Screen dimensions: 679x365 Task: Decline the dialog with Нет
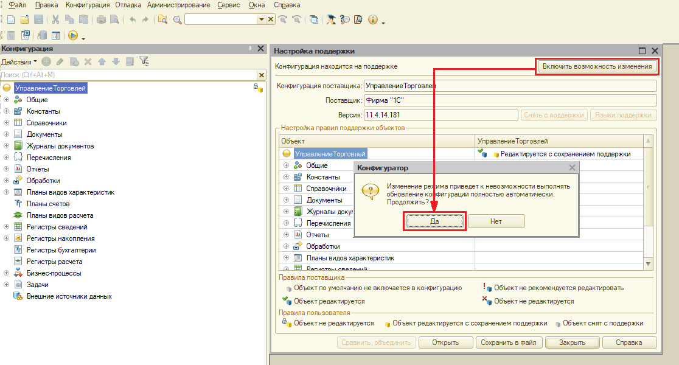496,221
